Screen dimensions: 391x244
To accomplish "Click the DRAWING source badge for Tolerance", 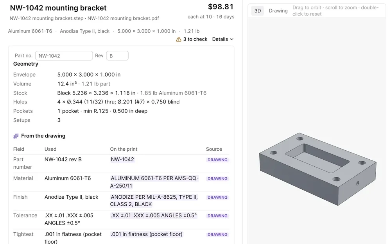I will [217, 216].
